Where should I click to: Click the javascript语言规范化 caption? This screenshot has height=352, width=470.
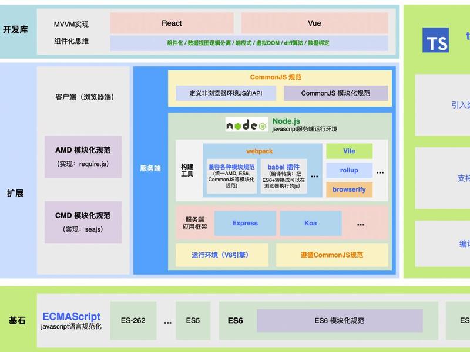pyautogui.click(x=71, y=326)
